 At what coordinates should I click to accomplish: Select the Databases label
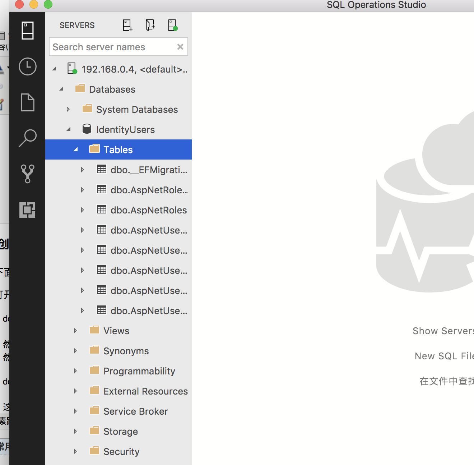112,89
